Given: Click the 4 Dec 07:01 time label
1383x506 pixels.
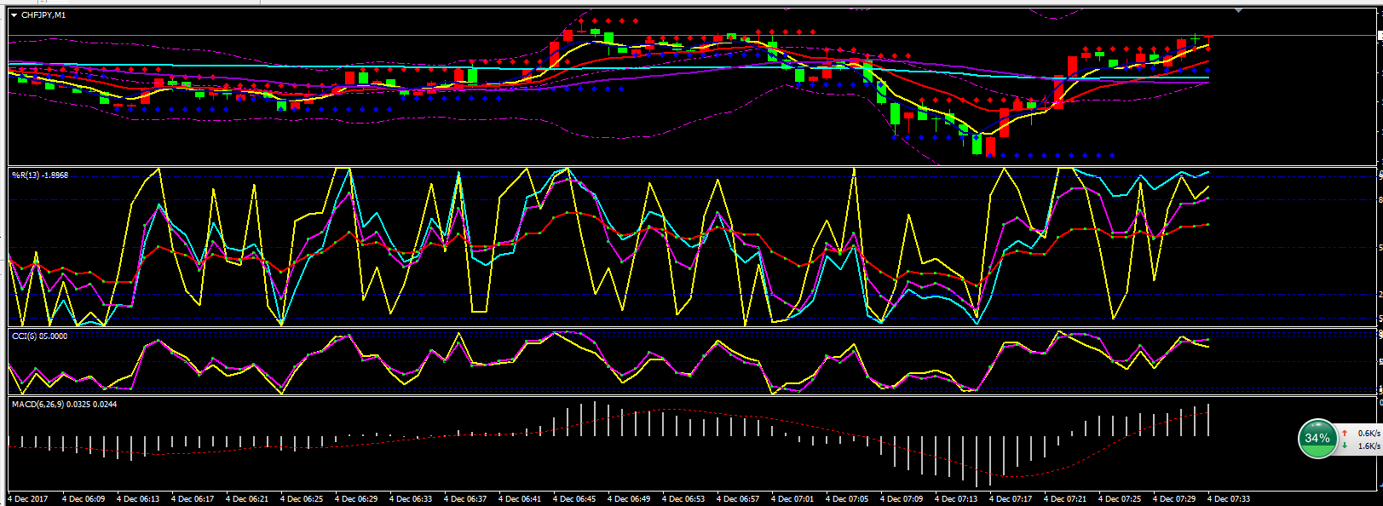Looking at the screenshot, I should click(792, 498).
